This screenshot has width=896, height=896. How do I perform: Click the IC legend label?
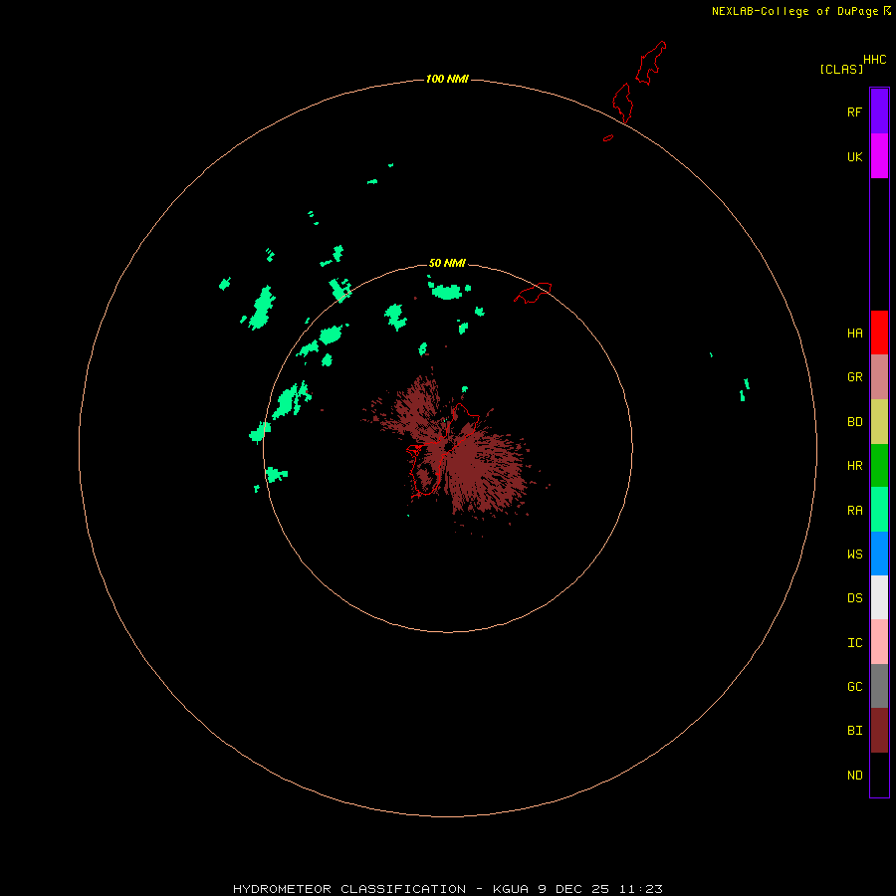(x=854, y=643)
